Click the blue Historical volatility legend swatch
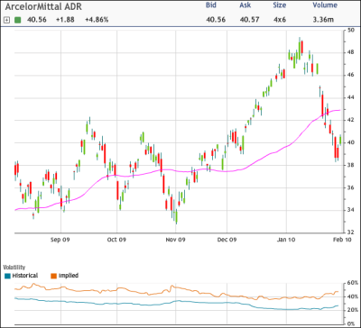Screen dimensions: 361x328 tap(7, 276)
